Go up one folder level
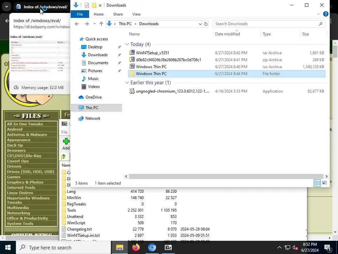Viewport: 338px width, 254px height. tap(101, 24)
